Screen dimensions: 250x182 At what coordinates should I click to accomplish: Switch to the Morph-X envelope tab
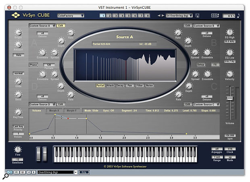pos(54,110)
